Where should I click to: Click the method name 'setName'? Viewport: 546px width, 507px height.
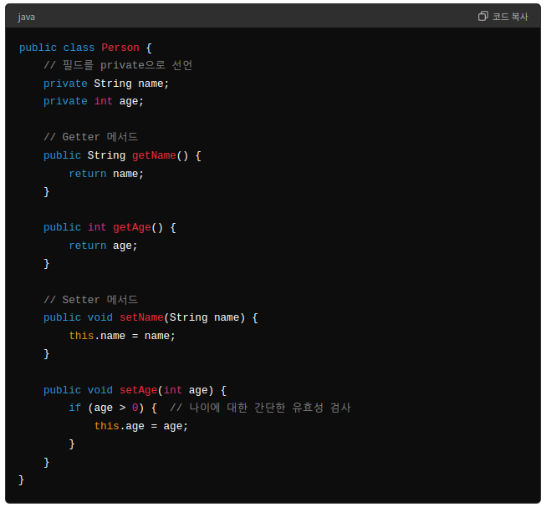[x=141, y=317]
